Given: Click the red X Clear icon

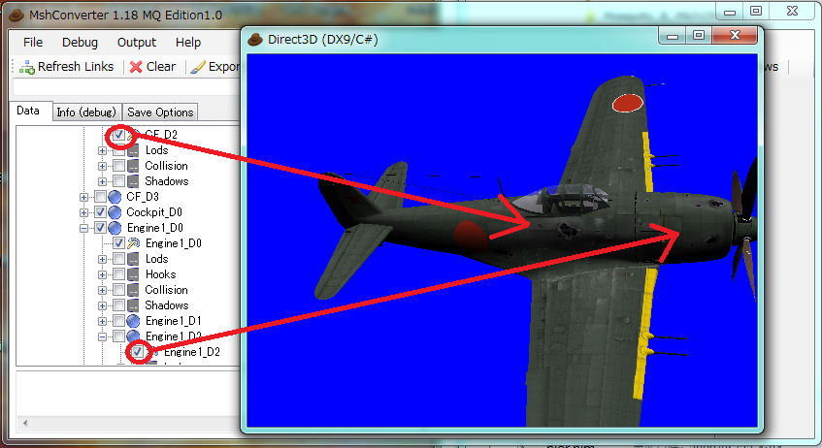Looking at the screenshot, I should click(136, 67).
